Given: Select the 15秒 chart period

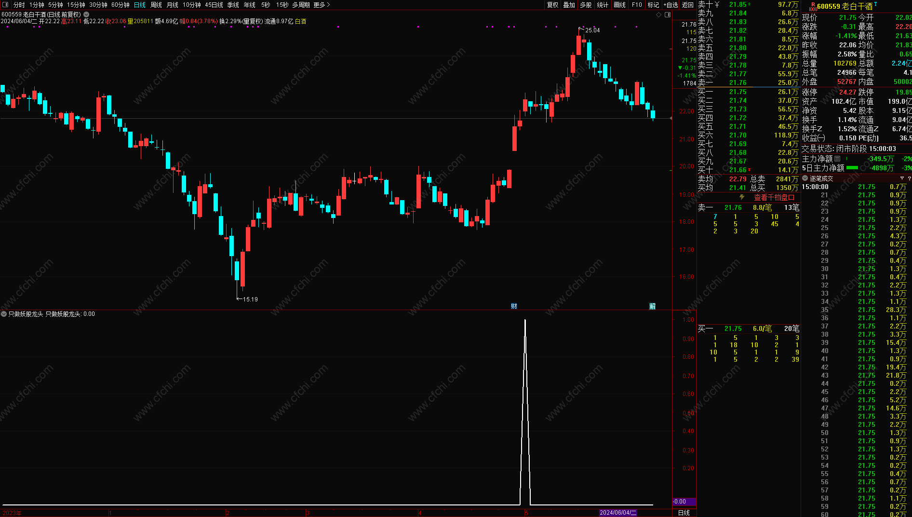Looking at the screenshot, I should [x=282, y=5].
